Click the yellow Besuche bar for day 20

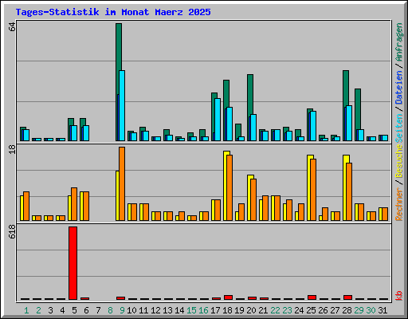[x=249, y=198]
